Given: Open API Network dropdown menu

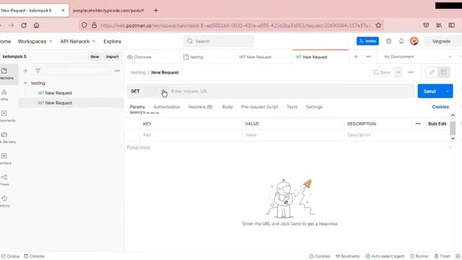Looking at the screenshot, I should point(78,41).
